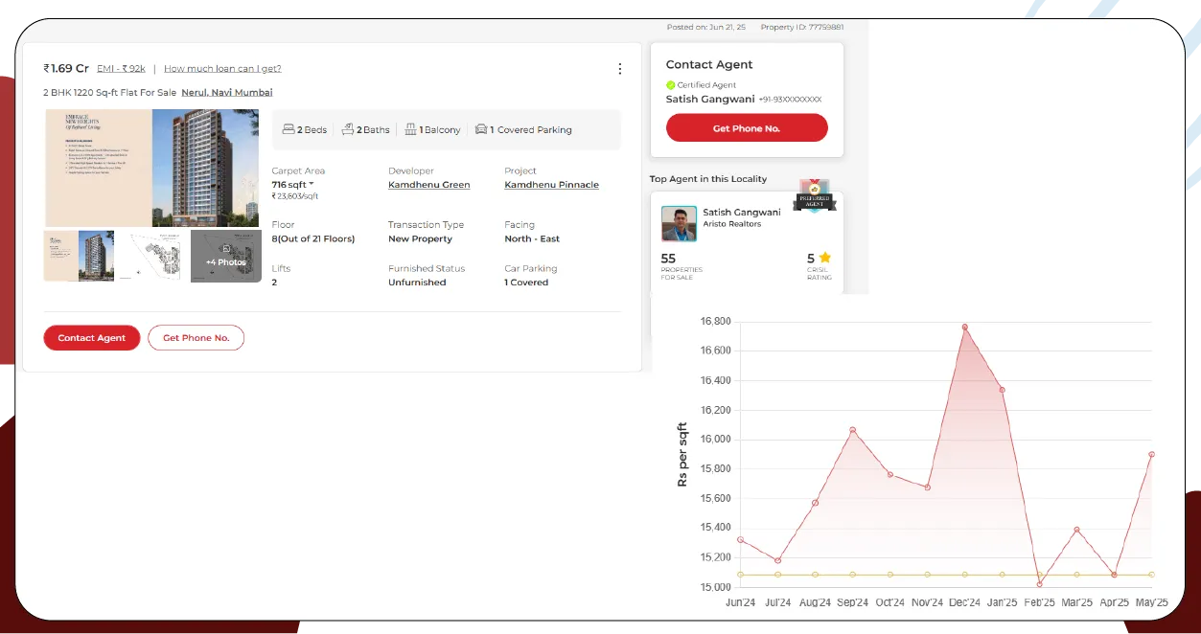Click the 'Posted on: Jun 21, 25' text
Image resolution: width=1201 pixels, height=634 pixels.
click(706, 28)
